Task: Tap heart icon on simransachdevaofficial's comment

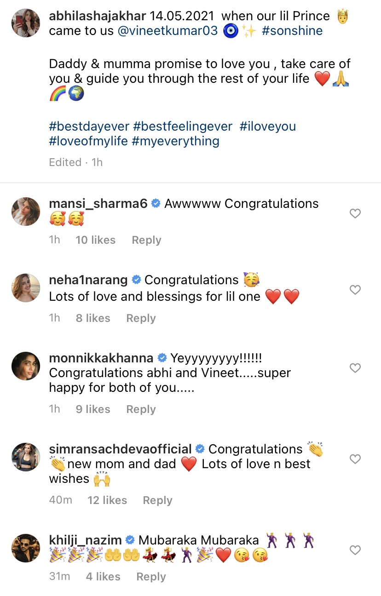Action: pyautogui.click(x=355, y=459)
